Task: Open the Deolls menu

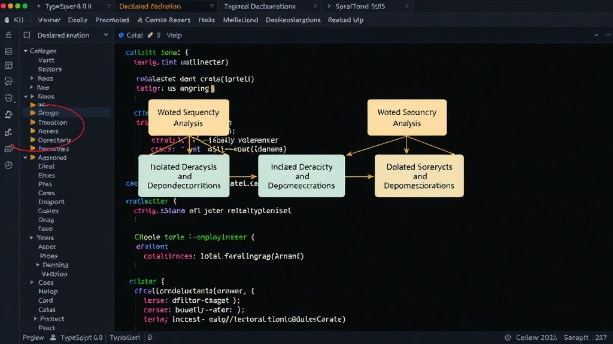Action: (x=77, y=20)
